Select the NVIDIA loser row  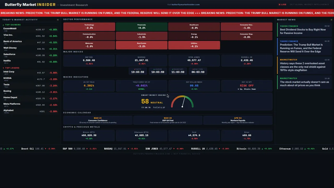coord(30,79)
